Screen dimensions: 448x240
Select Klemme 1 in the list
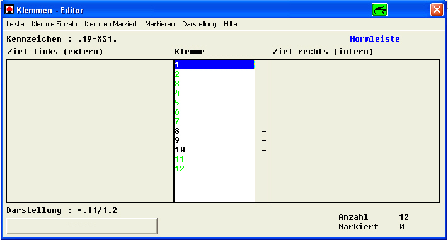pos(214,65)
